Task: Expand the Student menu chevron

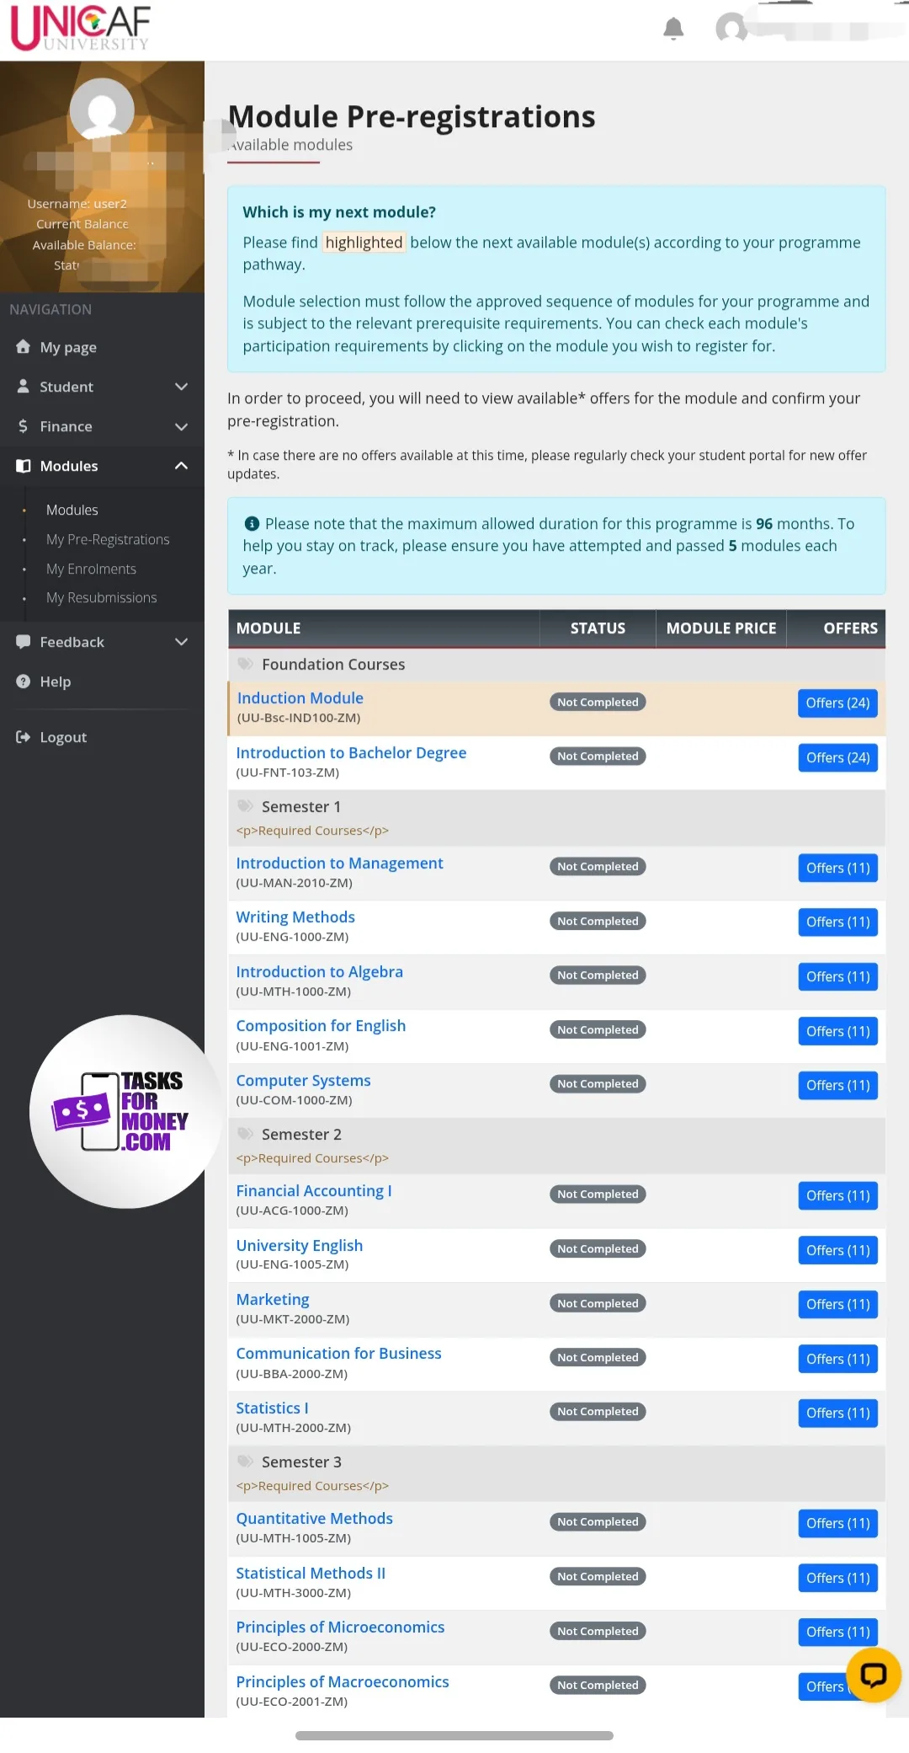Action: pos(181,387)
